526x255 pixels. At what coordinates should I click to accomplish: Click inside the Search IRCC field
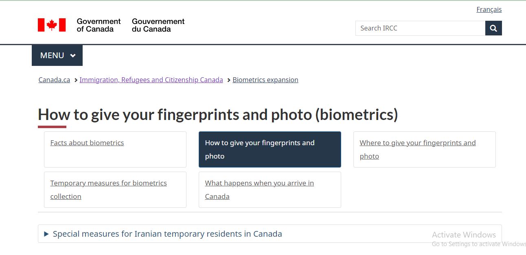tap(419, 28)
